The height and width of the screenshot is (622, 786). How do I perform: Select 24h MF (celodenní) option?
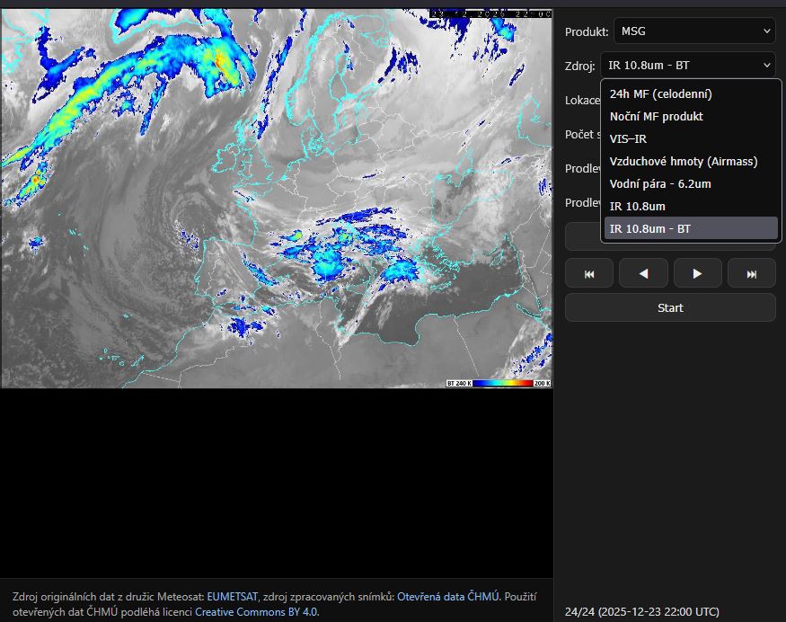[660, 93]
